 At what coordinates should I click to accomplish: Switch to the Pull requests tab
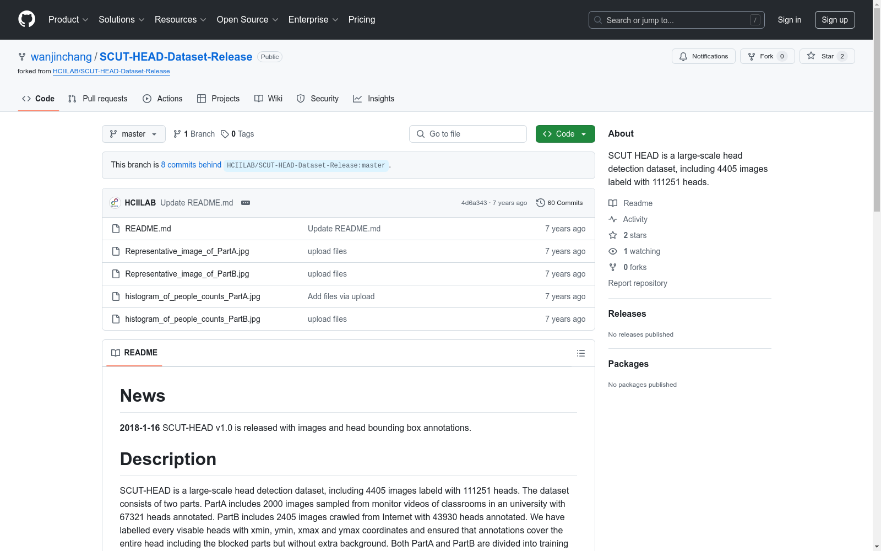97,99
